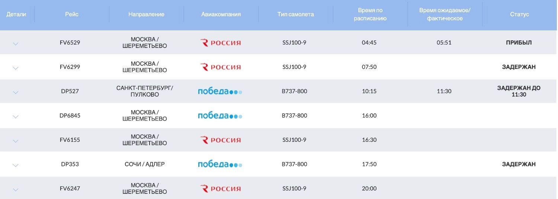This screenshot has height=199, width=558.
Task: Click Rossiya logo for flight FV6155
Action: click(x=221, y=140)
